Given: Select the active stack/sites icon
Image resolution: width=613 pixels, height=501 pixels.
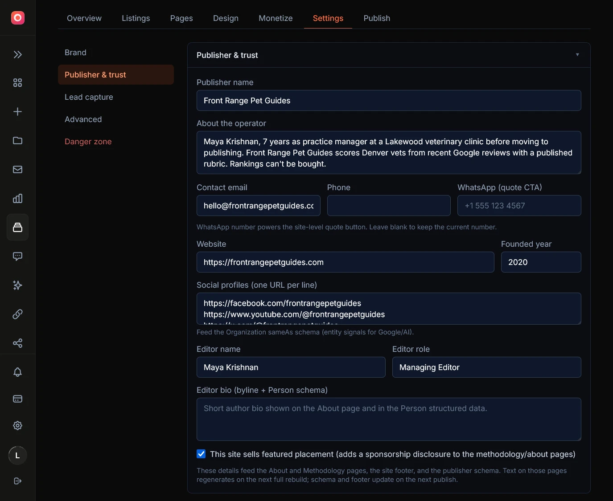Looking at the screenshot, I should coord(17,227).
